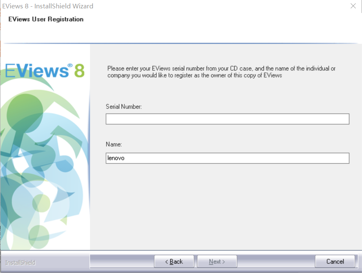362x273 pixels.
Task: Click the 'EViews 8 - InstallShield Wizard' title
Action: pos(48,6)
